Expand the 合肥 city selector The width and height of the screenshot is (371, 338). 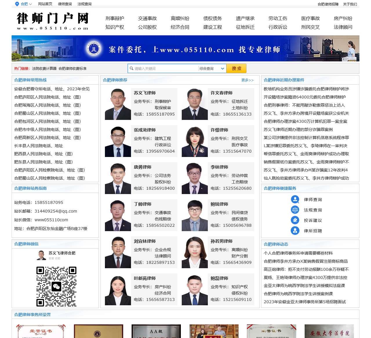(x=26, y=4)
